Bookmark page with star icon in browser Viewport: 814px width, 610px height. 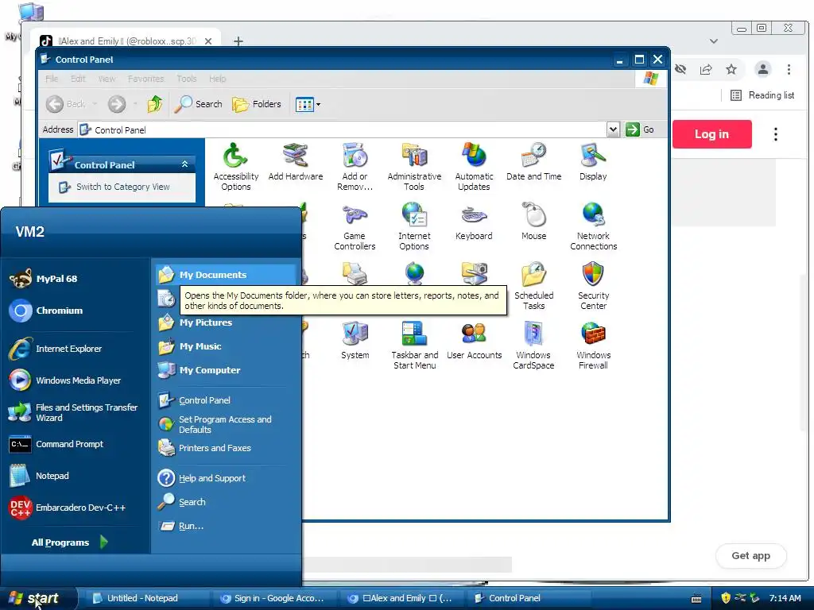point(731,69)
